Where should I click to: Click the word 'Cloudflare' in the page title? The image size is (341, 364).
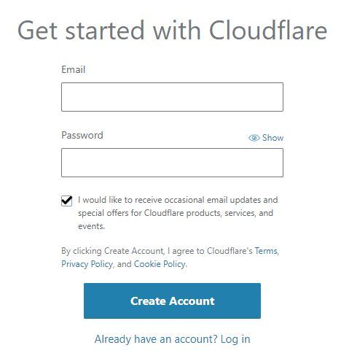(268, 31)
